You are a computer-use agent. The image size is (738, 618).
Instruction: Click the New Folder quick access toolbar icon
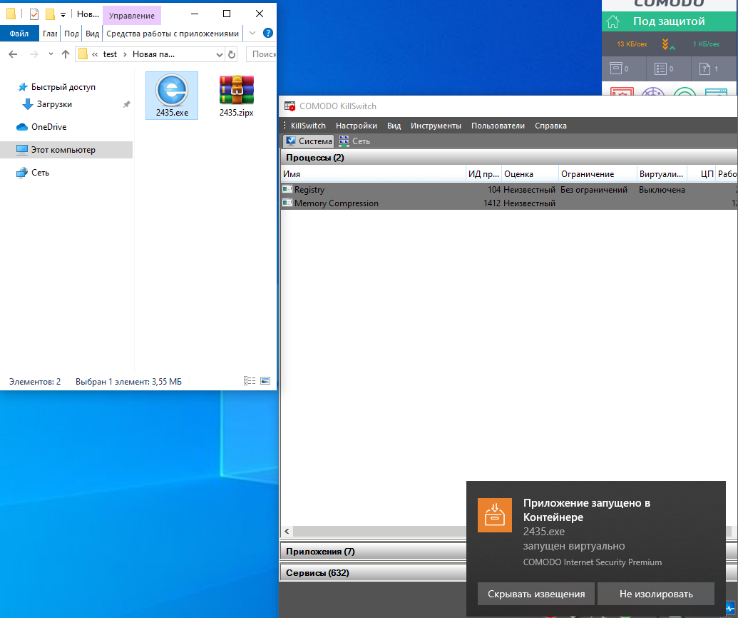[50, 14]
